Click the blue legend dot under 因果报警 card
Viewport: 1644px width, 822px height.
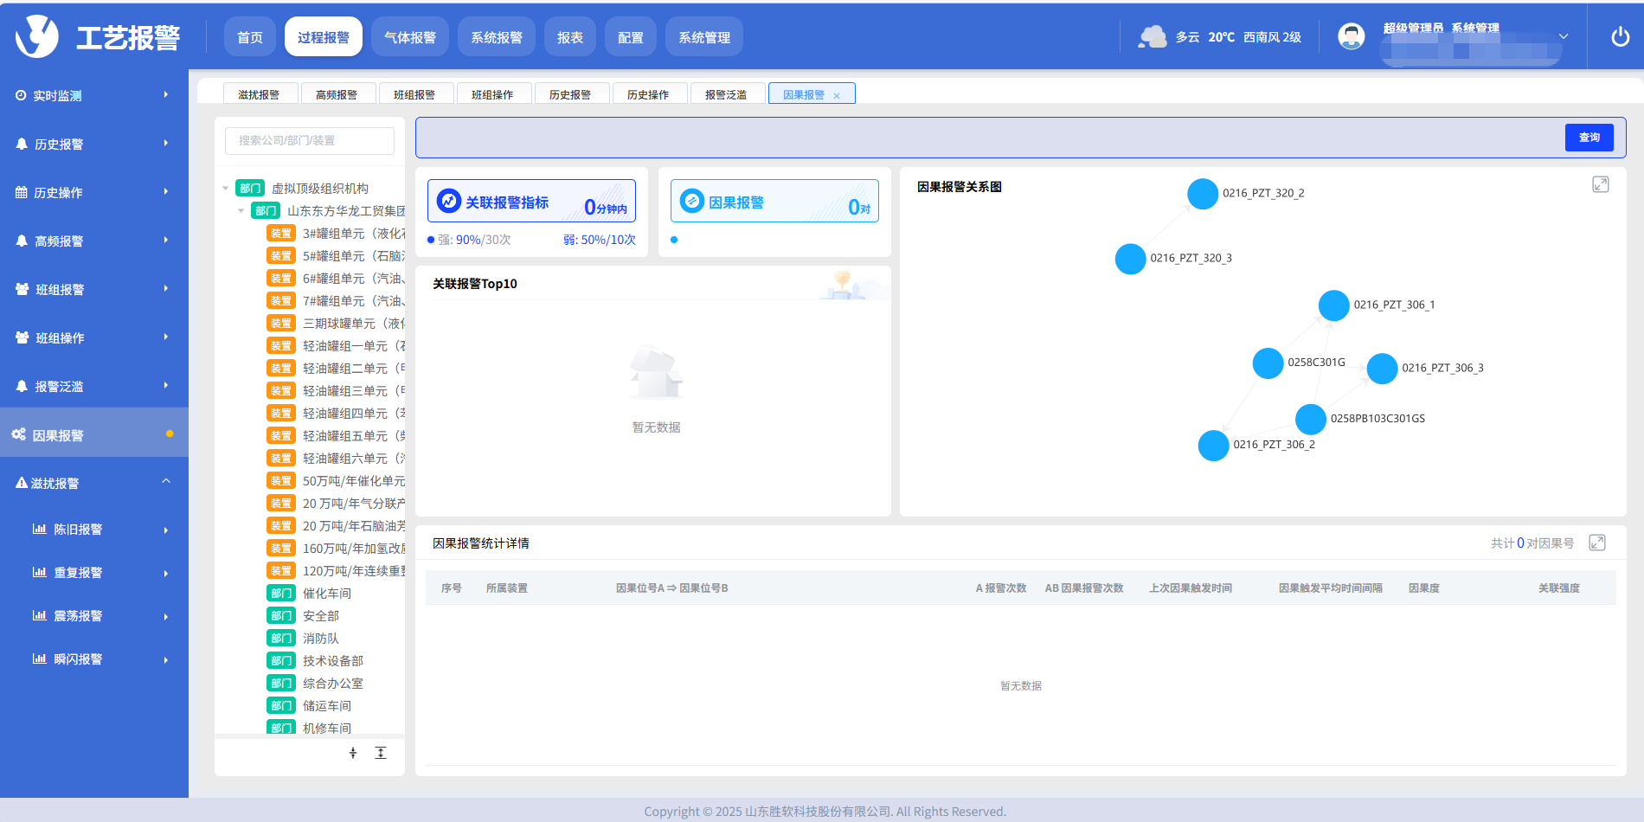(674, 240)
